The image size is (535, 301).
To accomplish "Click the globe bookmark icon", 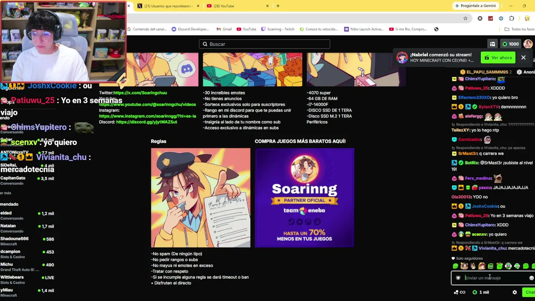I will coord(436,29).
